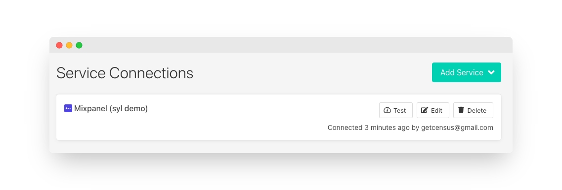Click the gray window title bar
Screen dimensions: 562x190
tap(281, 45)
